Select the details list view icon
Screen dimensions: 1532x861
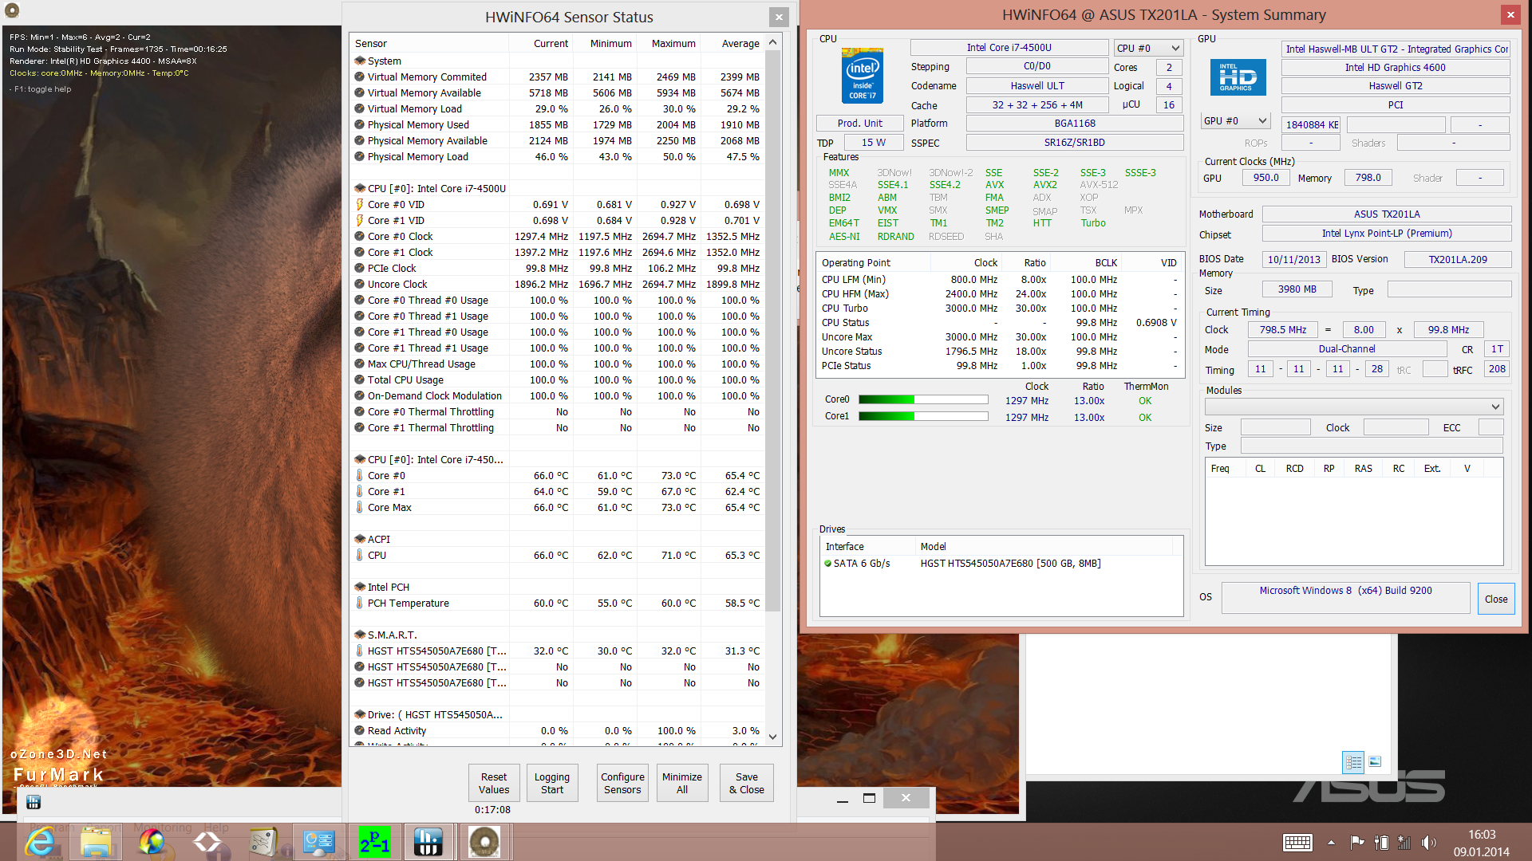tap(1353, 762)
